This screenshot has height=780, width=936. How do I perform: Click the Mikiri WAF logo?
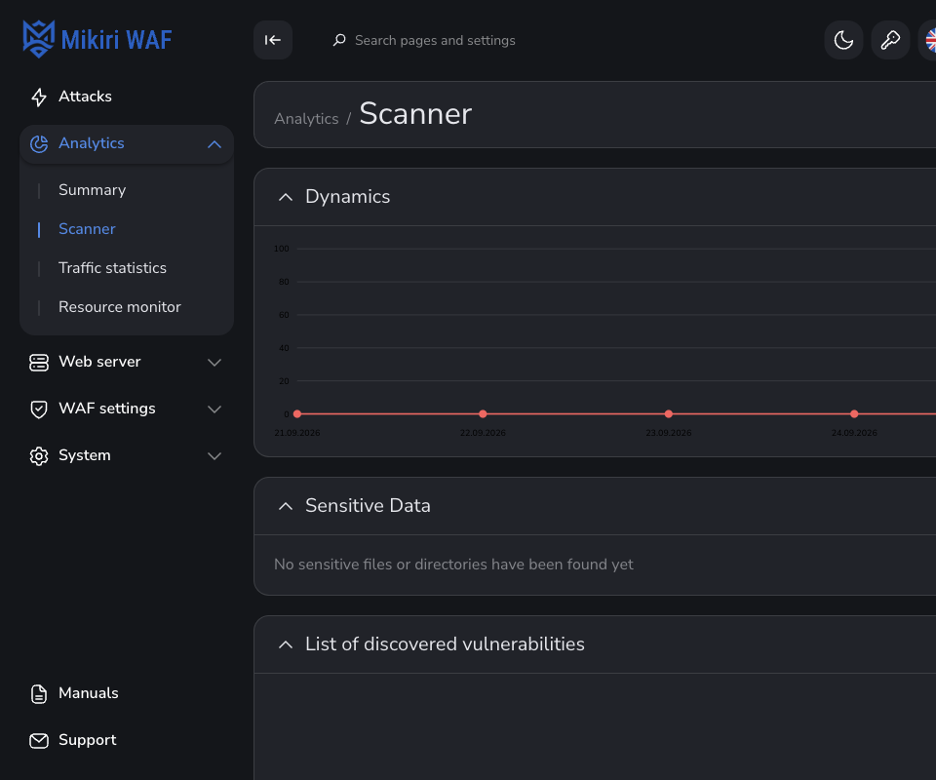97,39
